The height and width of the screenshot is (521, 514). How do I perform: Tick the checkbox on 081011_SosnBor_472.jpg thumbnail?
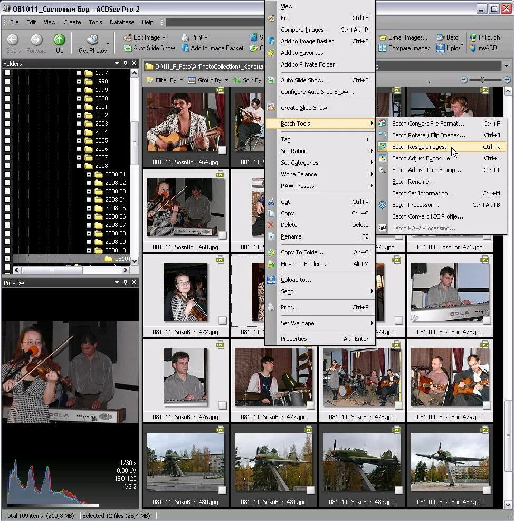tap(222, 320)
